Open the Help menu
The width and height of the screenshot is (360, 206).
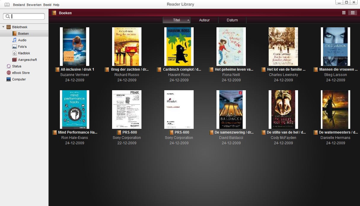(x=56, y=5)
